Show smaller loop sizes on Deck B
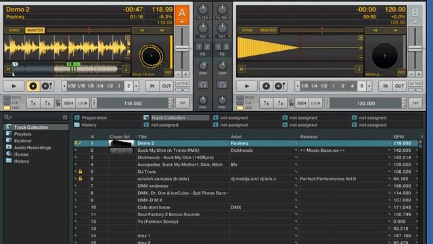The image size is (433, 244). point(297,86)
